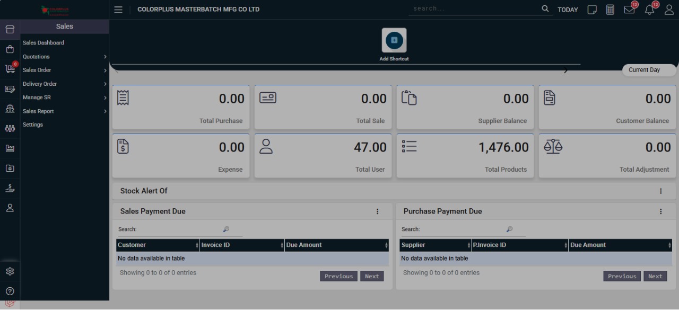Screen dimensions: 679x310
Task: Open the mail envelope with 12 badge
Action: pos(629,10)
